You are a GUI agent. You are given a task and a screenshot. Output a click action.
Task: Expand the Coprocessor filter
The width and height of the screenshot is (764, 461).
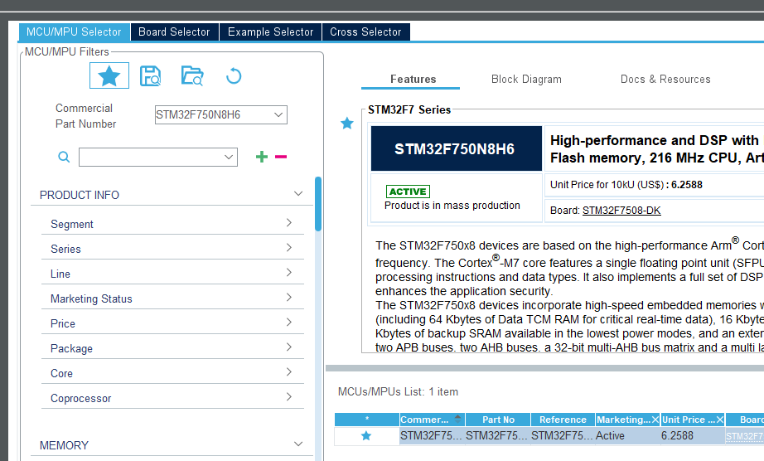289,396
